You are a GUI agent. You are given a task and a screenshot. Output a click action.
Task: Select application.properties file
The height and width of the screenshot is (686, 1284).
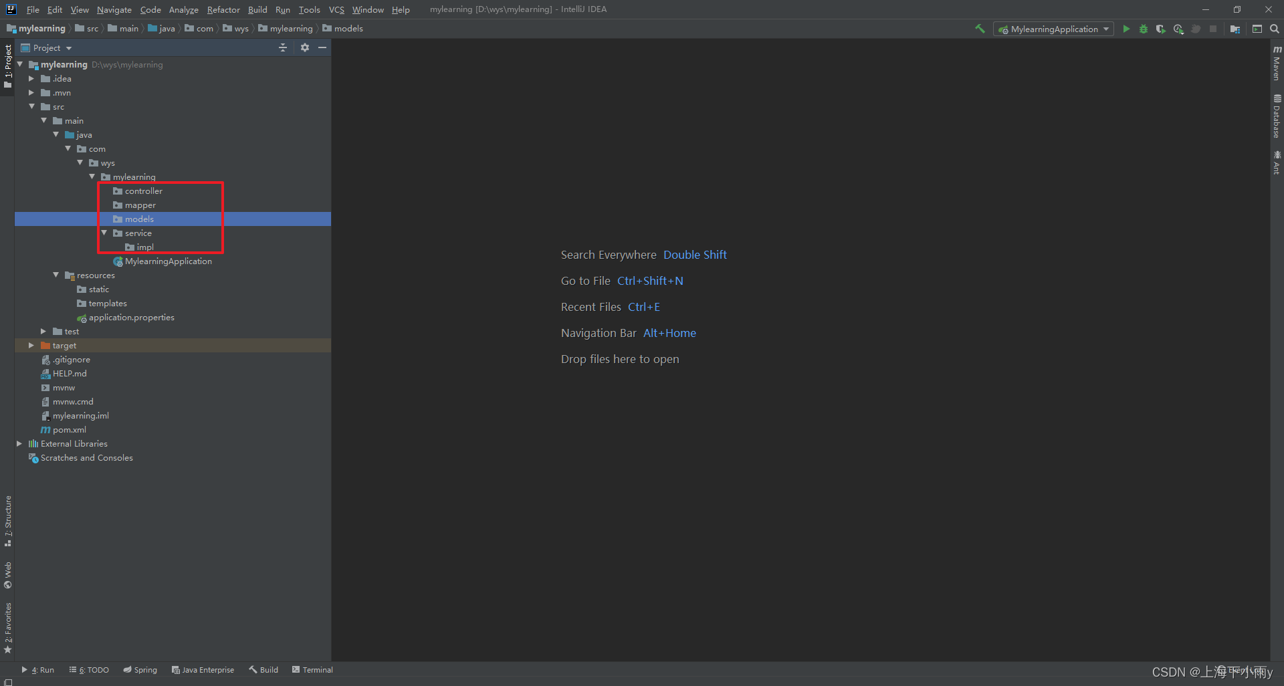coord(126,318)
